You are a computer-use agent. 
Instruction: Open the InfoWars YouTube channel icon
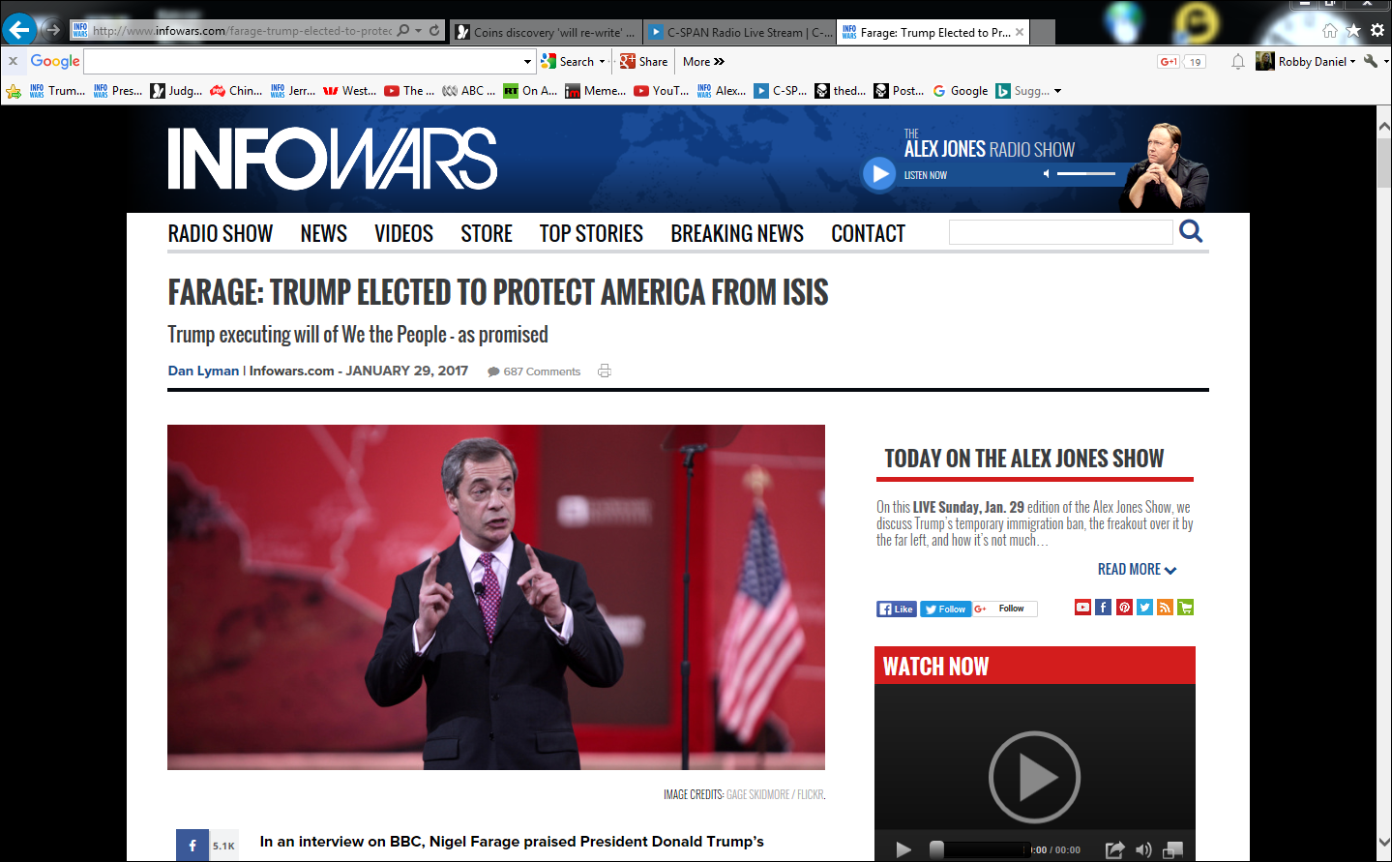(1082, 608)
